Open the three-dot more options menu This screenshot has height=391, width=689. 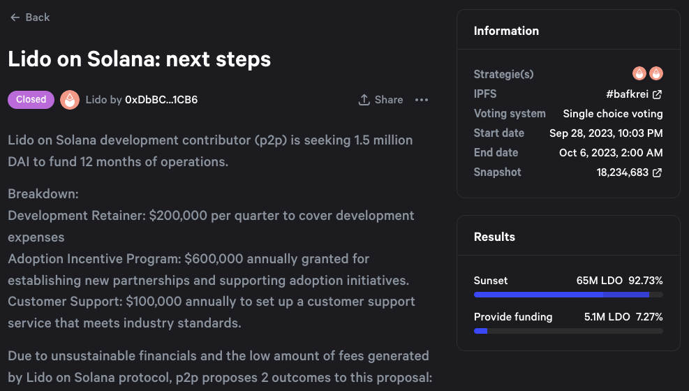pos(422,100)
